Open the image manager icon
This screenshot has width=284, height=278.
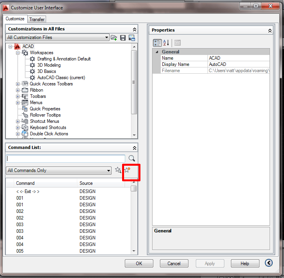(x=132, y=38)
